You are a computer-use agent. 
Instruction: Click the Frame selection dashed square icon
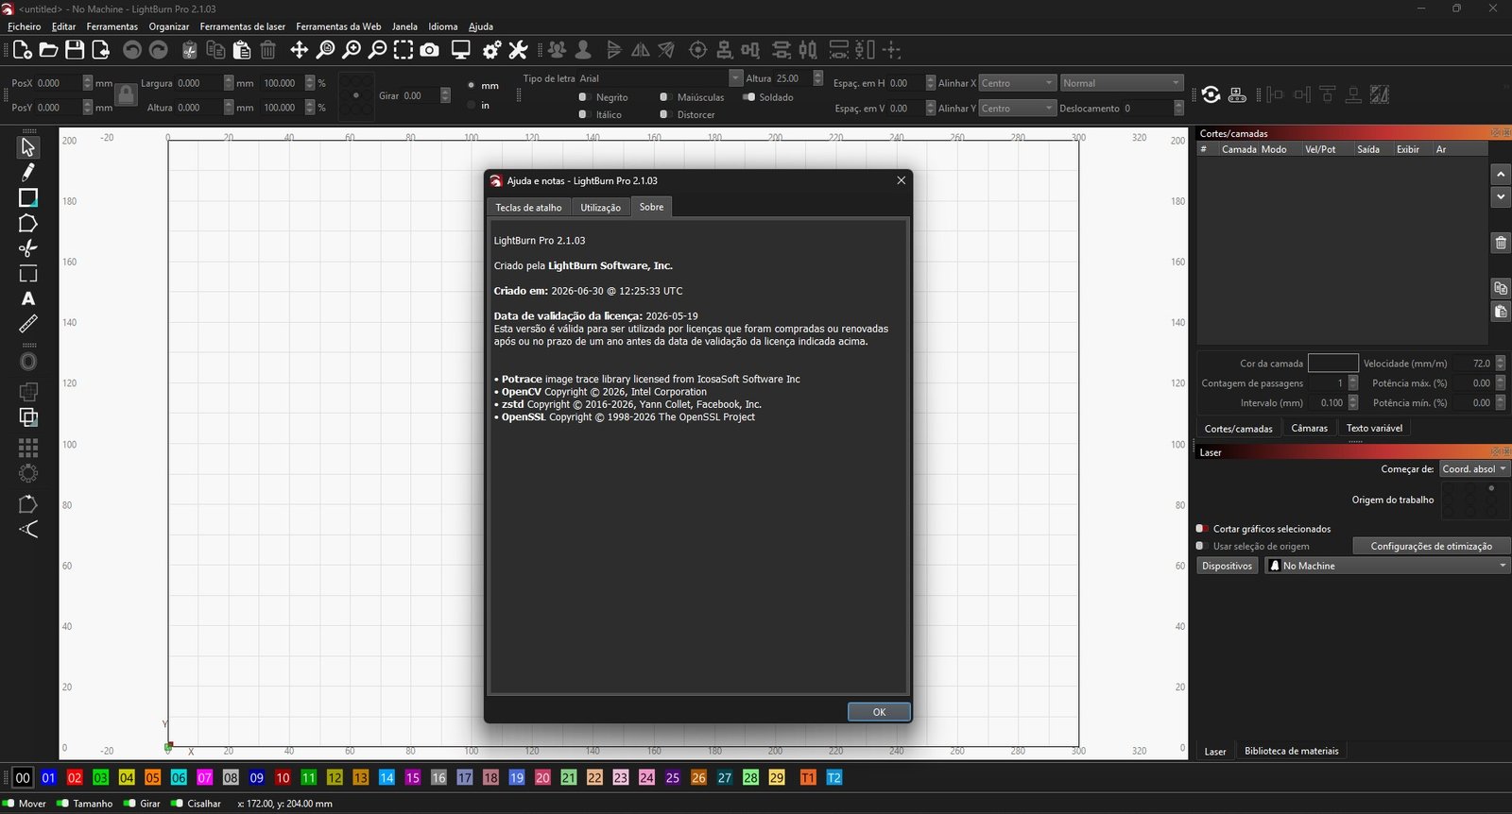[404, 50]
